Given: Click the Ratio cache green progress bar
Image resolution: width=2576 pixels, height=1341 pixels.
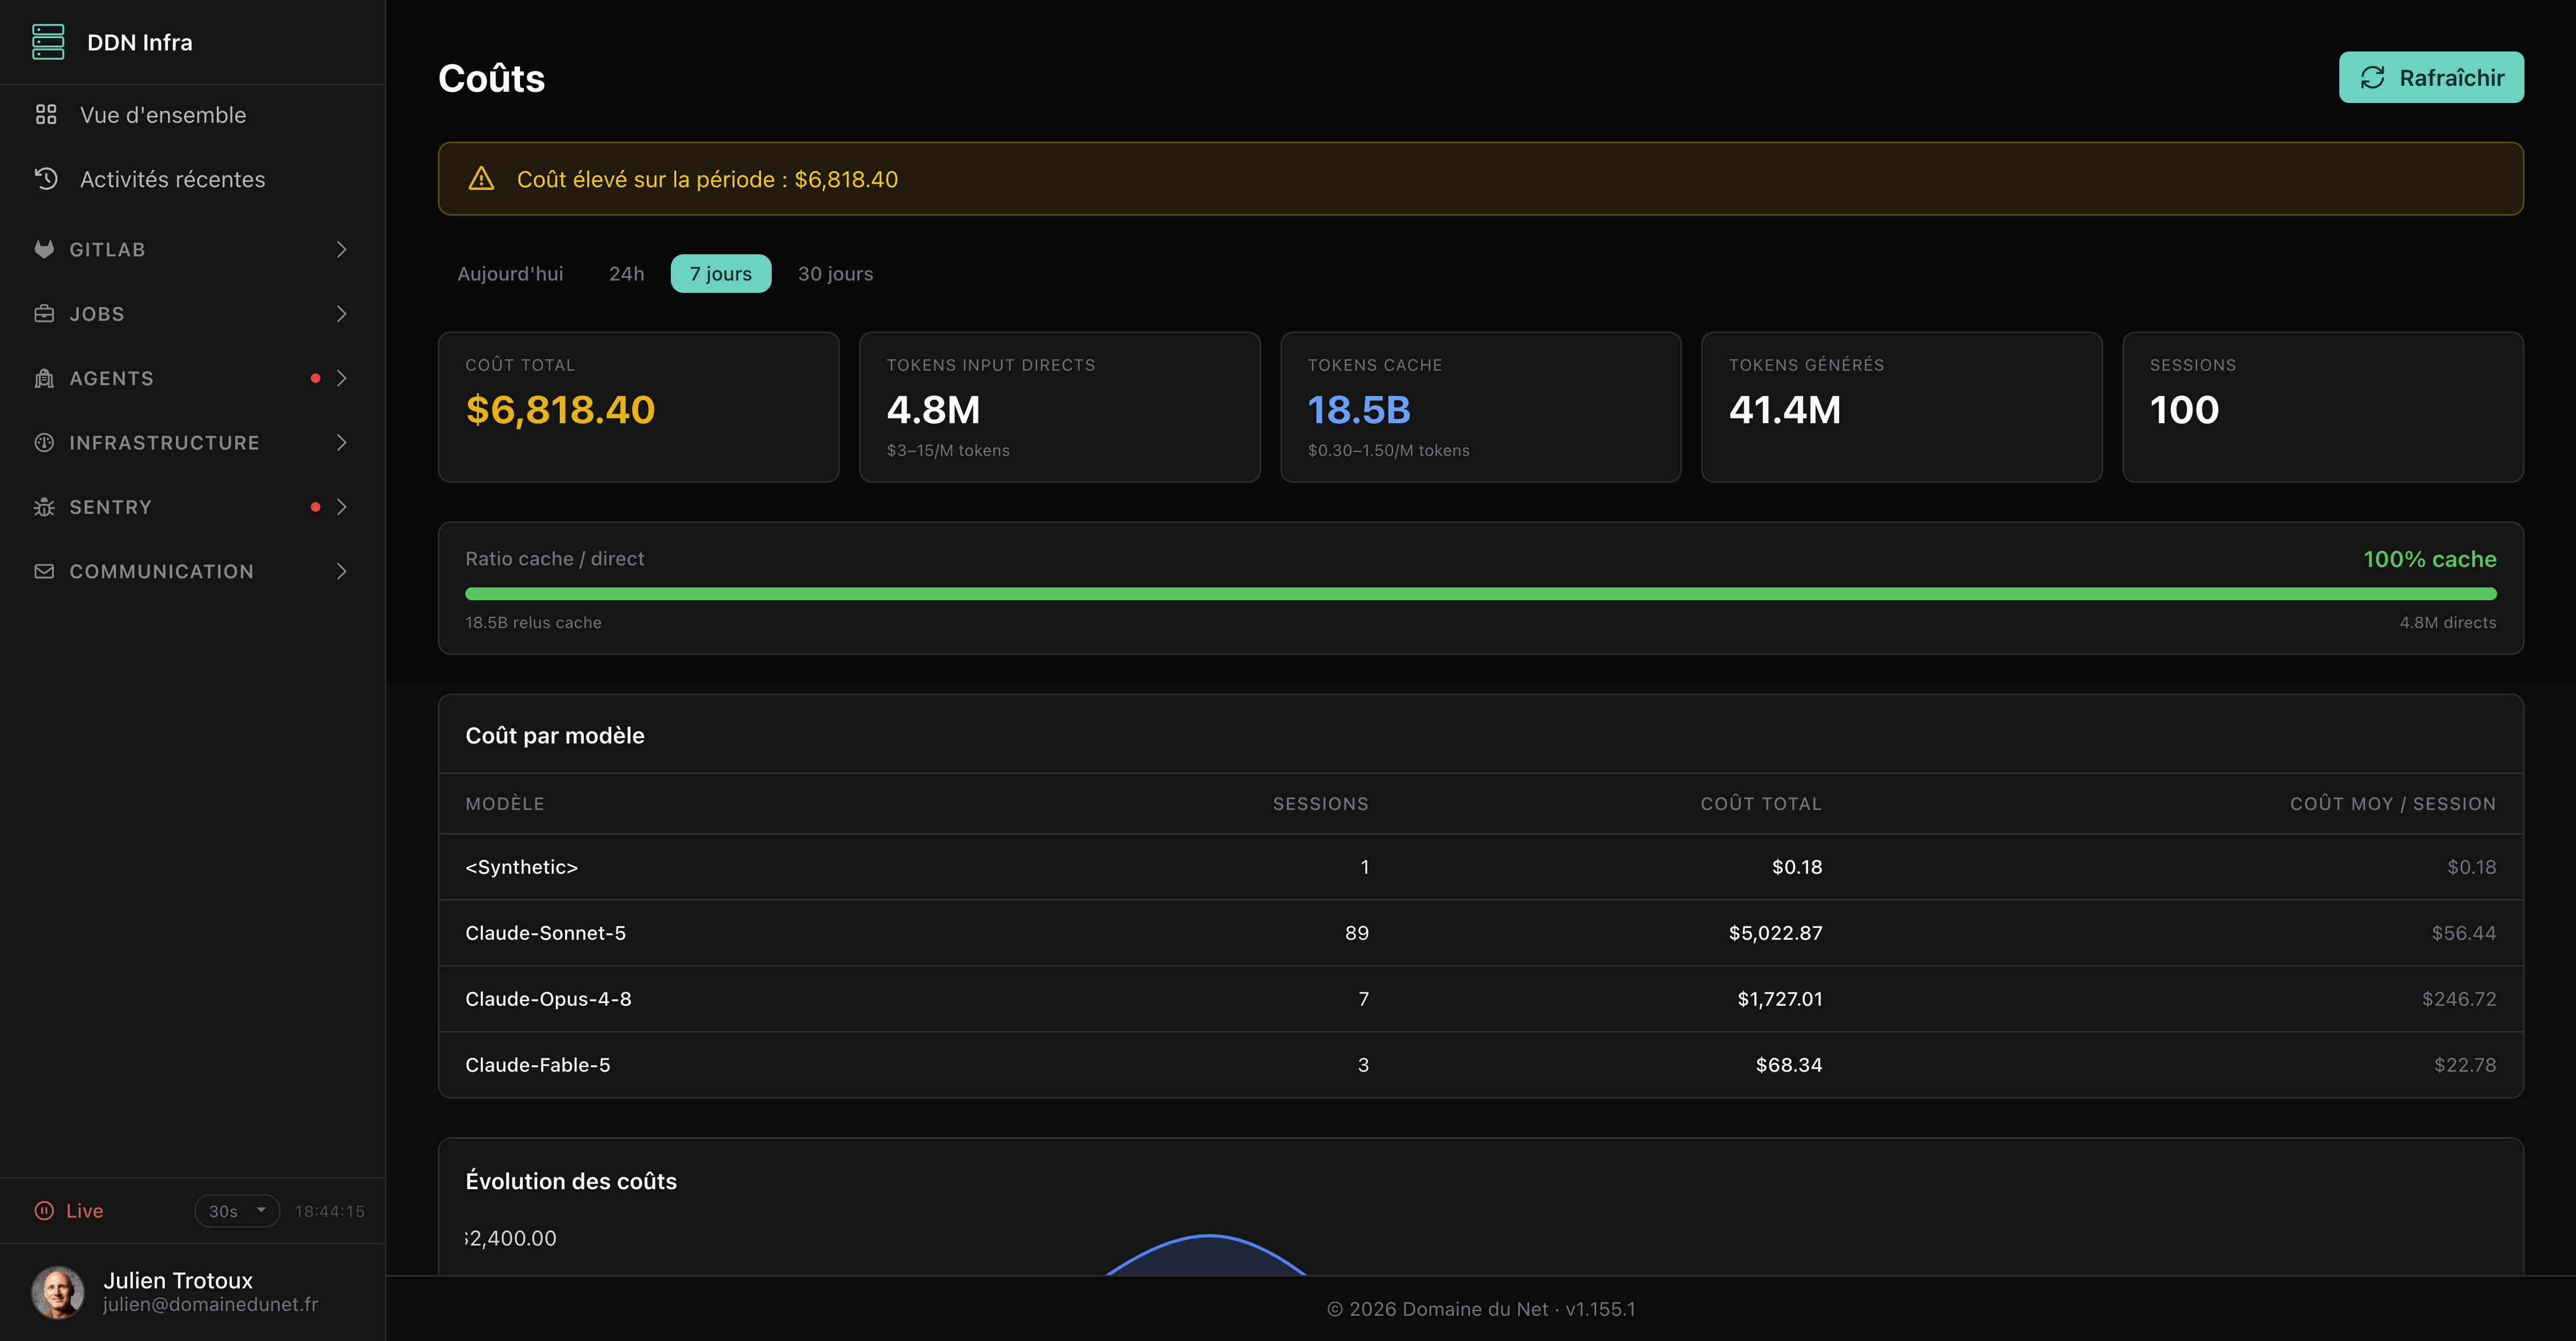Looking at the screenshot, I should 1481,594.
